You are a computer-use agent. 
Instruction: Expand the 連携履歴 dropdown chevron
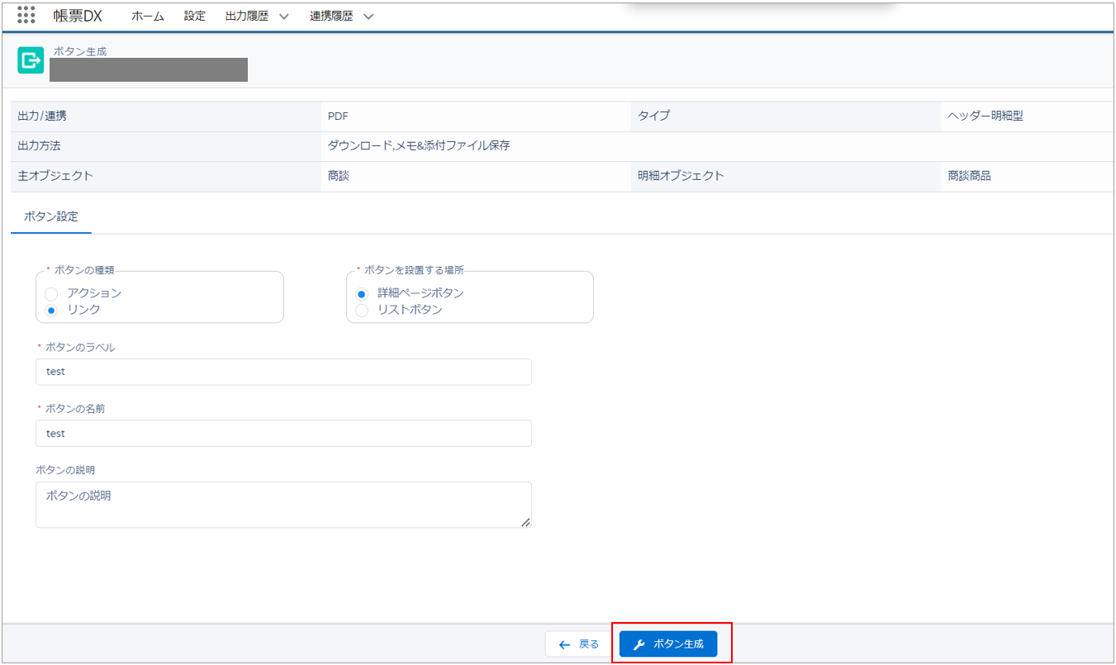(x=368, y=17)
